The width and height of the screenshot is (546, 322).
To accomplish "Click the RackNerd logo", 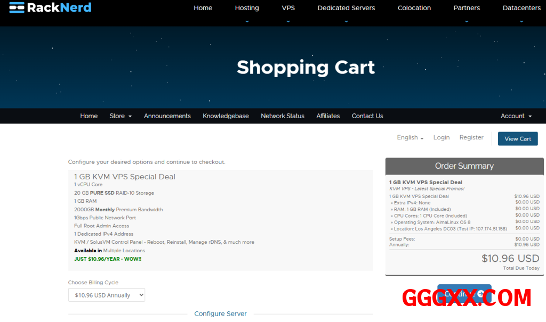I will point(50,7).
